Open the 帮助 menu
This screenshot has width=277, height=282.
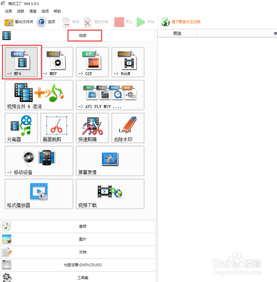point(57,11)
